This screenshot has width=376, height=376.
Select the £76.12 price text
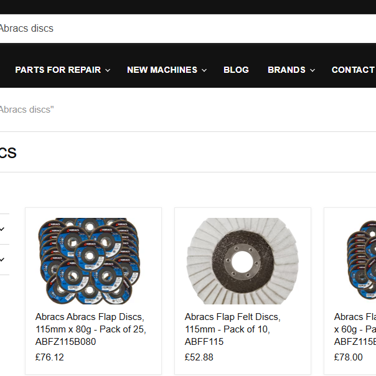[50, 357]
